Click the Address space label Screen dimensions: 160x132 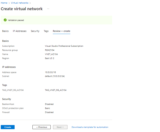(x=9, y=72)
